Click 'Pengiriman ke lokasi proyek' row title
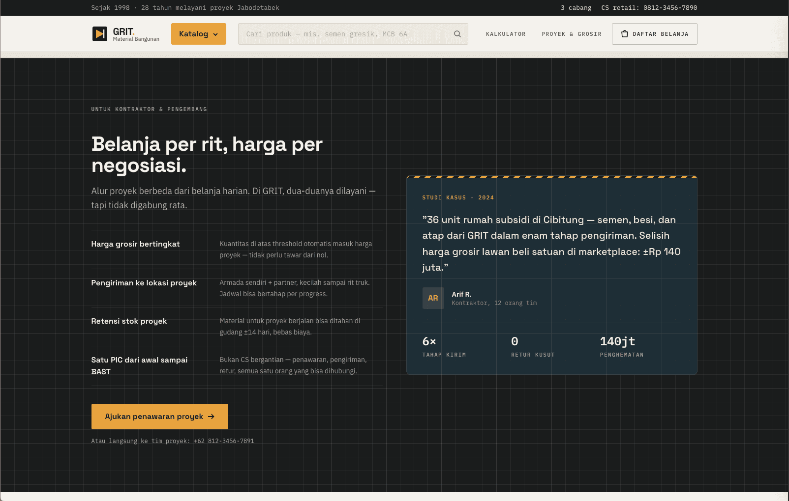Image resolution: width=789 pixels, height=501 pixels. (x=144, y=283)
